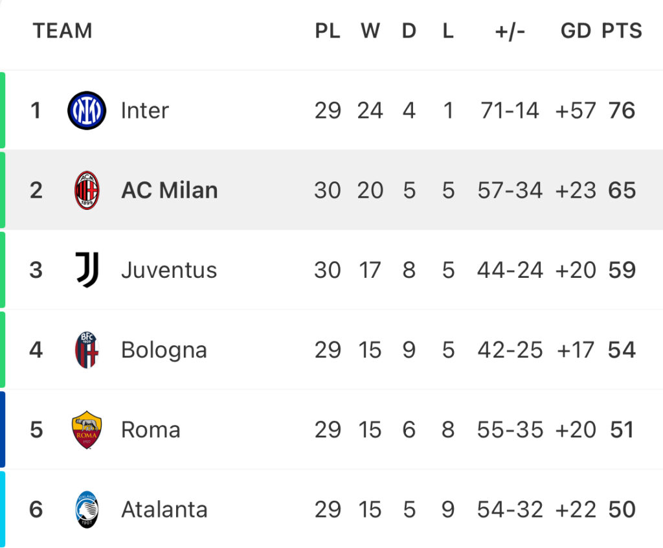Sort table by PTS column header
This screenshot has width=663, height=548.
pos(622,31)
